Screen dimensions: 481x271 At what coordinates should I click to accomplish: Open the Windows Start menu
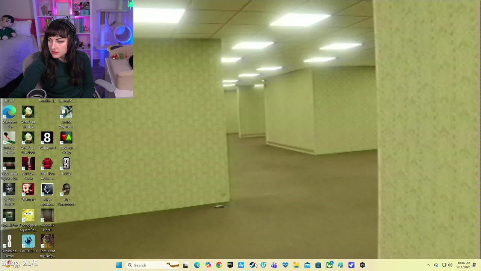(119, 265)
